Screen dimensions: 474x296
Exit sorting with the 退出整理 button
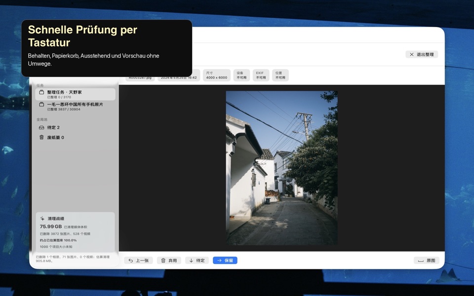(422, 54)
